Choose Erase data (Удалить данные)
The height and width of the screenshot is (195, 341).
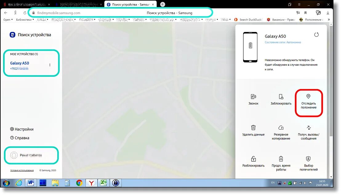pyautogui.click(x=253, y=131)
